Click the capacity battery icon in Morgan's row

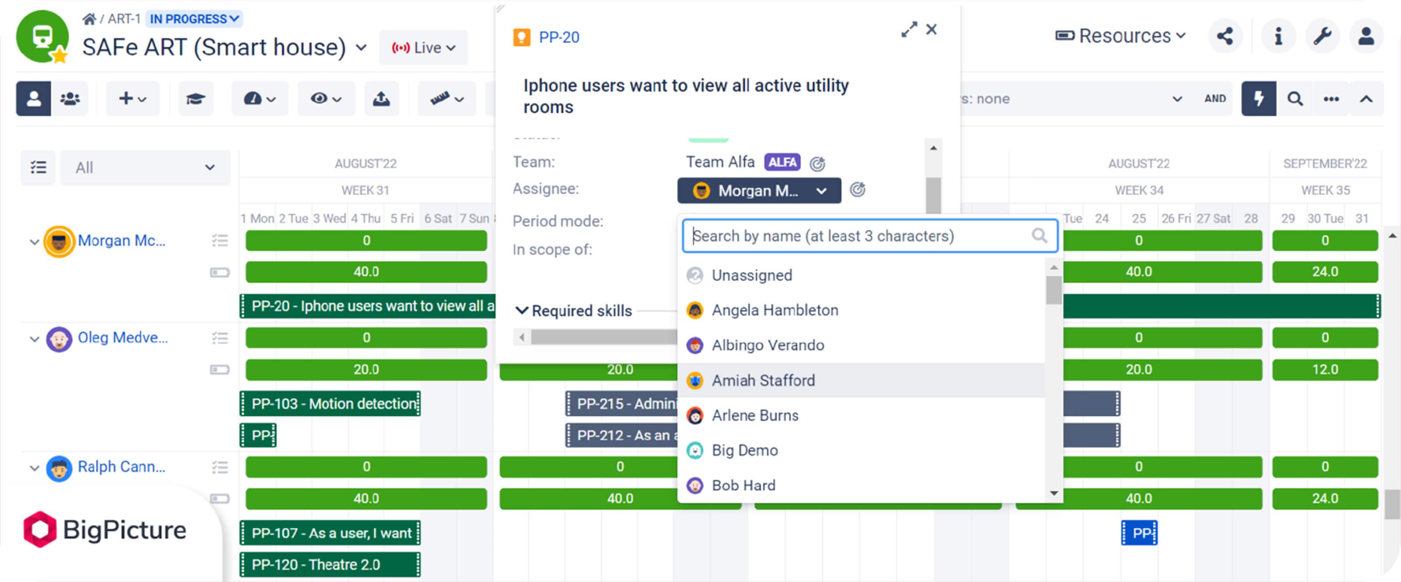click(220, 273)
